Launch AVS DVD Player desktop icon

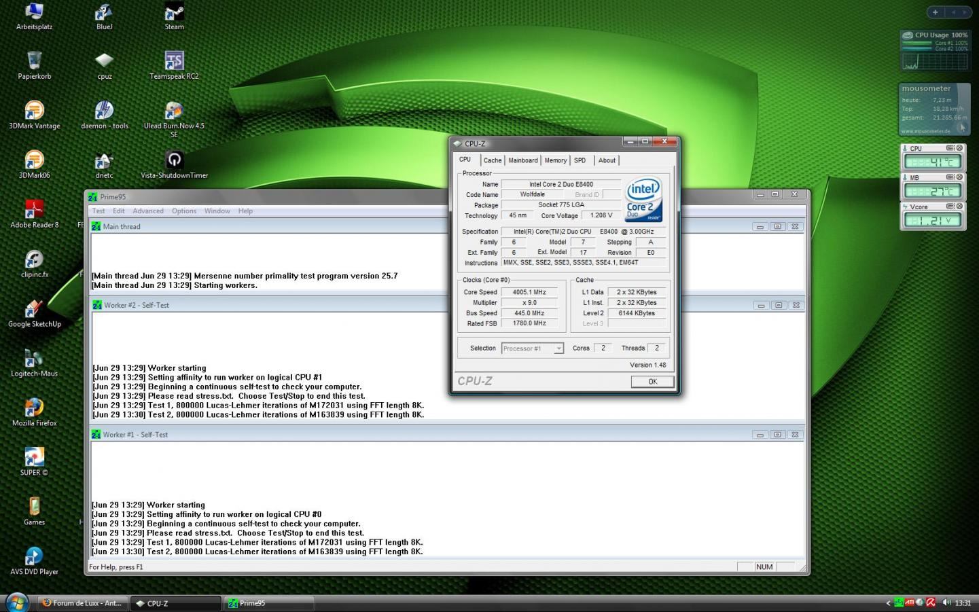(x=34, y=560)
